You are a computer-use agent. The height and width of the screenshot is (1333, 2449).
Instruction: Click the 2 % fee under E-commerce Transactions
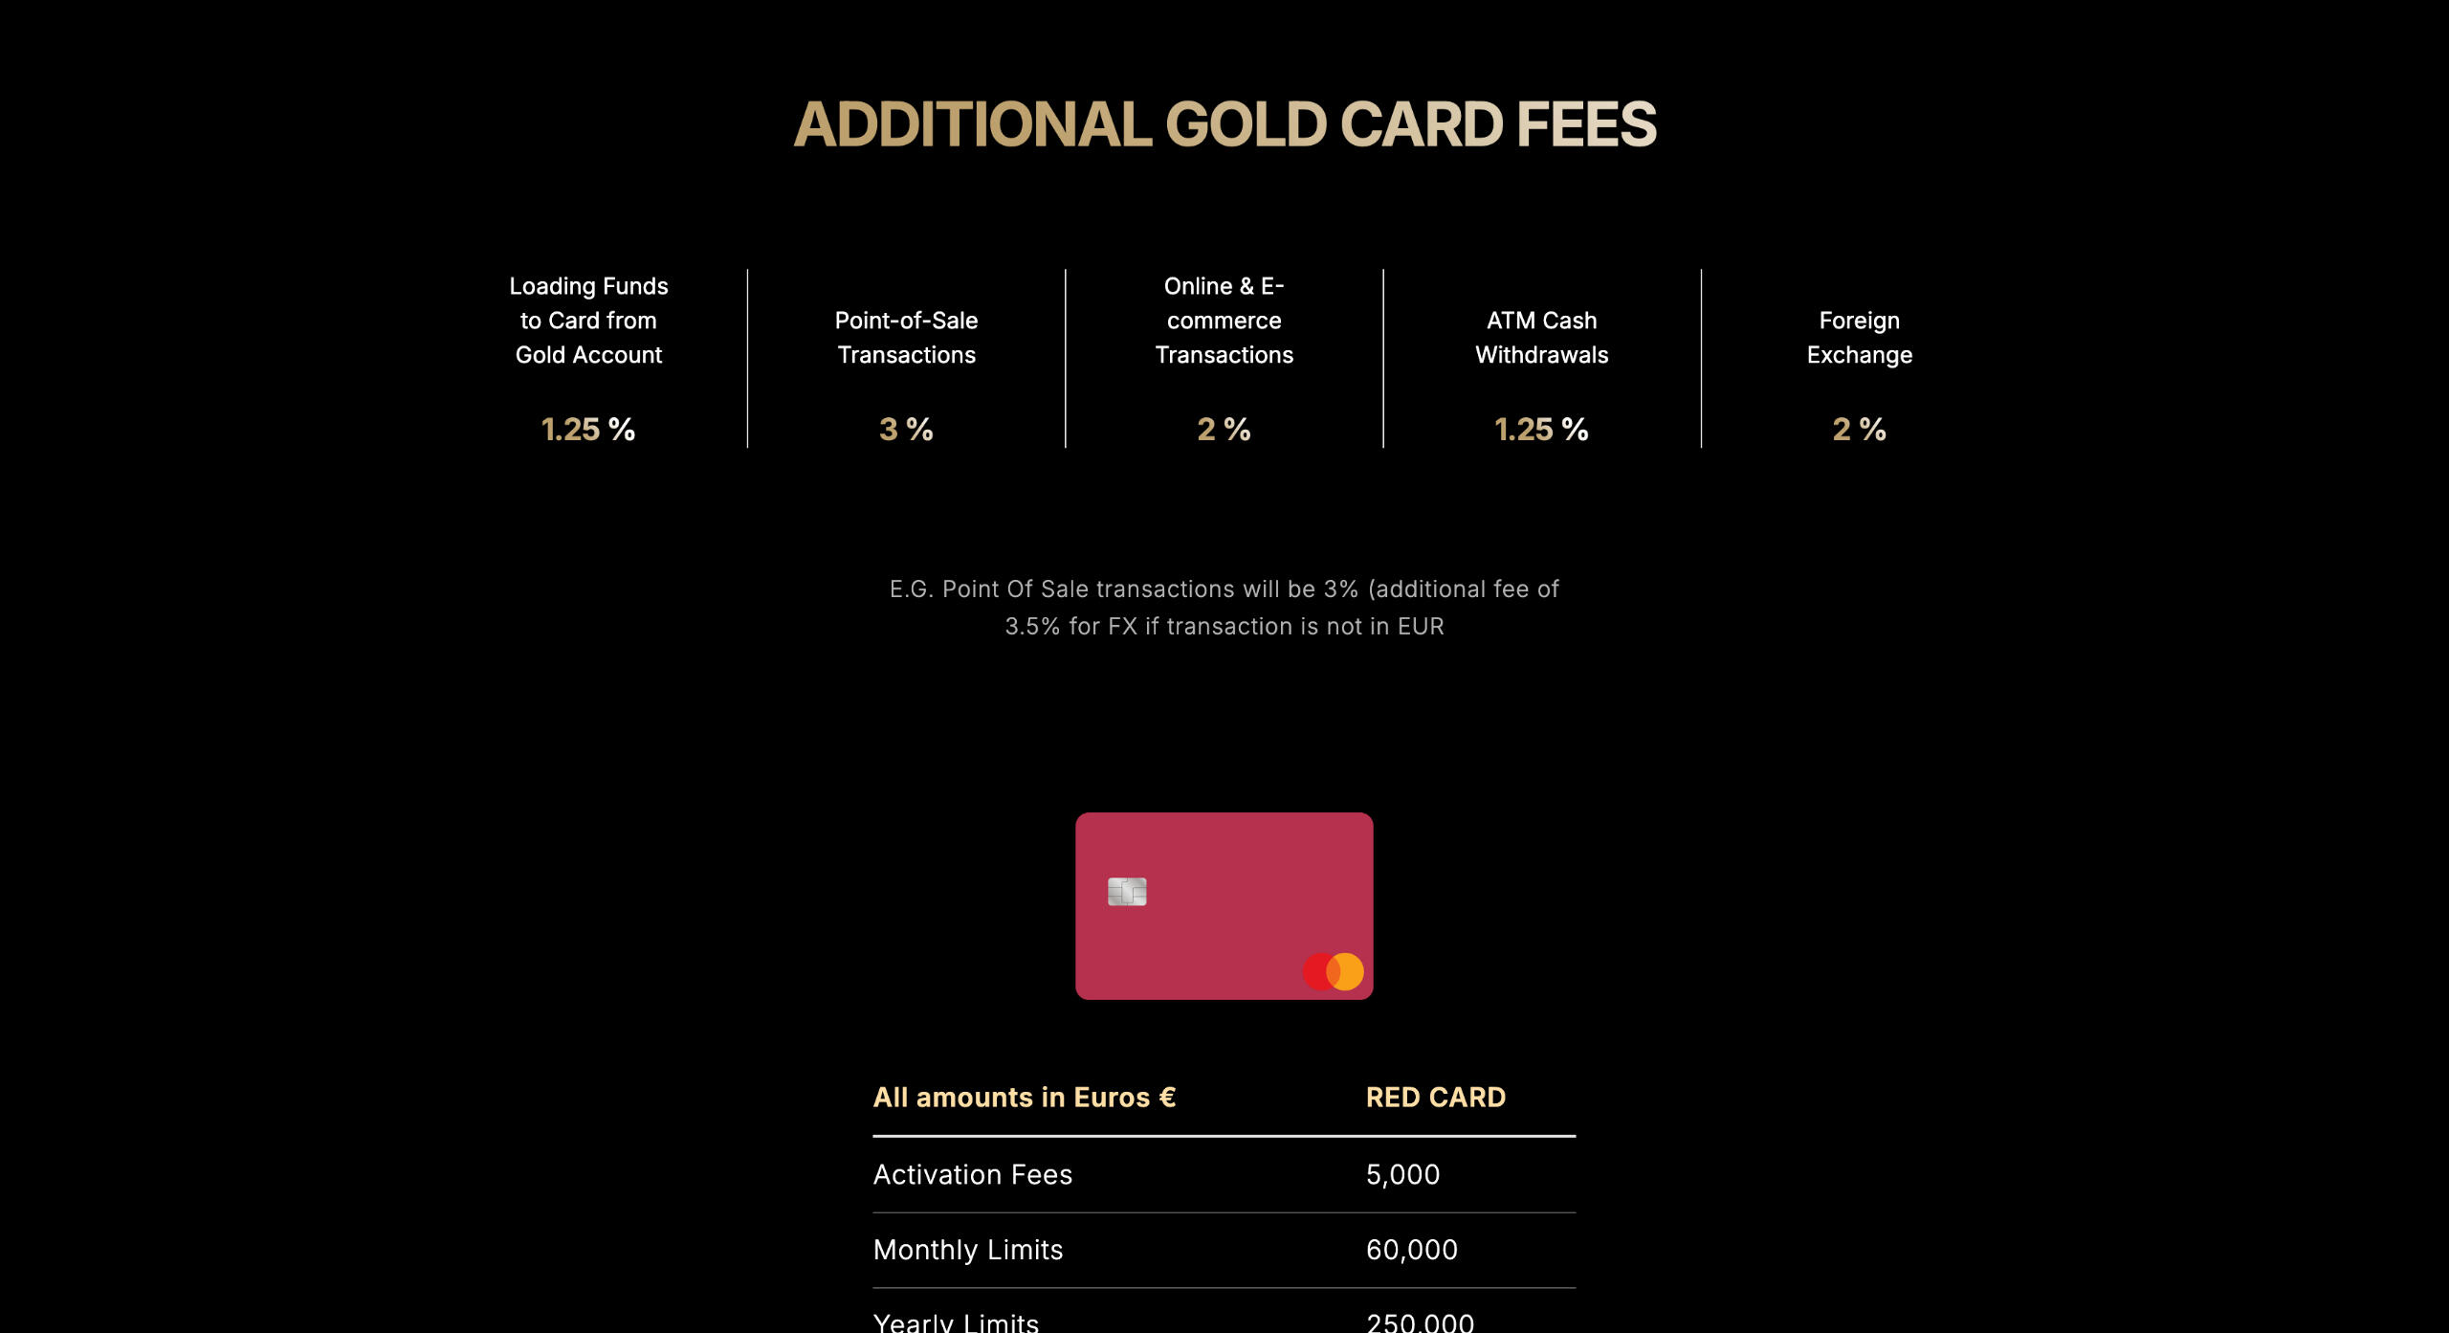click(x=1224, y=430)
